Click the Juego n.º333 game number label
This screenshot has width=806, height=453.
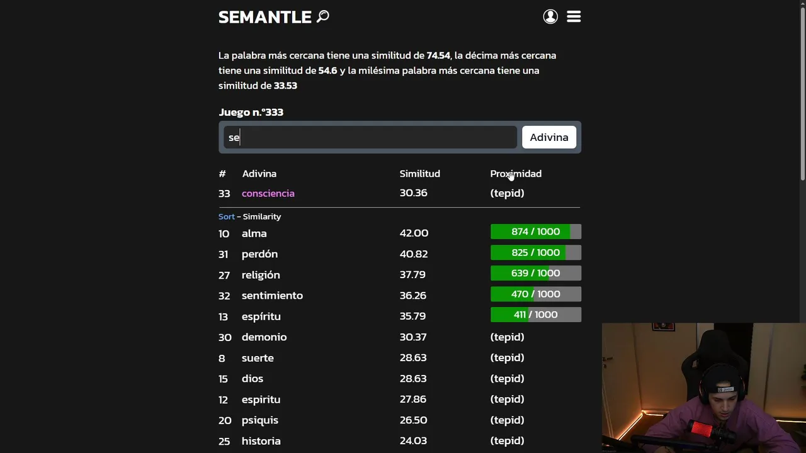251,112
